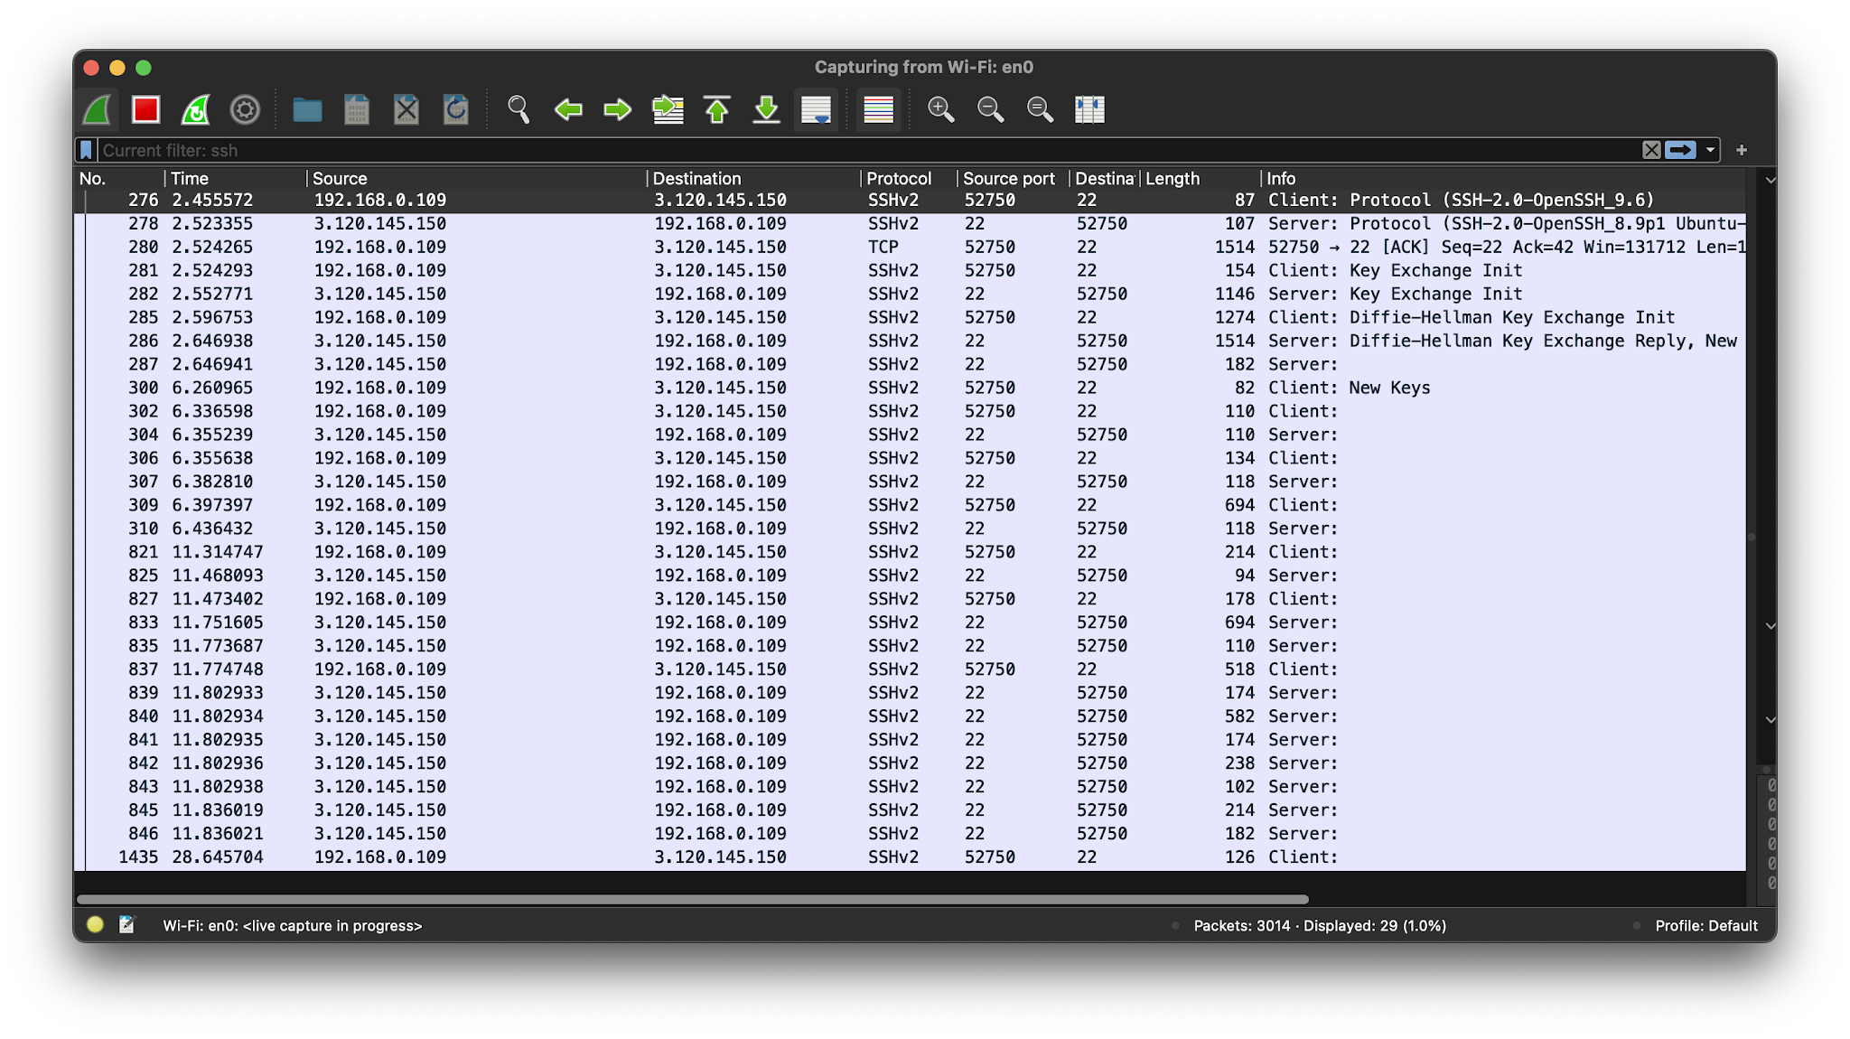Reload this capture file icon
Image resolution: width=1850 pixels, height=1039 pixels.
pyautogui.click(x=456, y=110)
